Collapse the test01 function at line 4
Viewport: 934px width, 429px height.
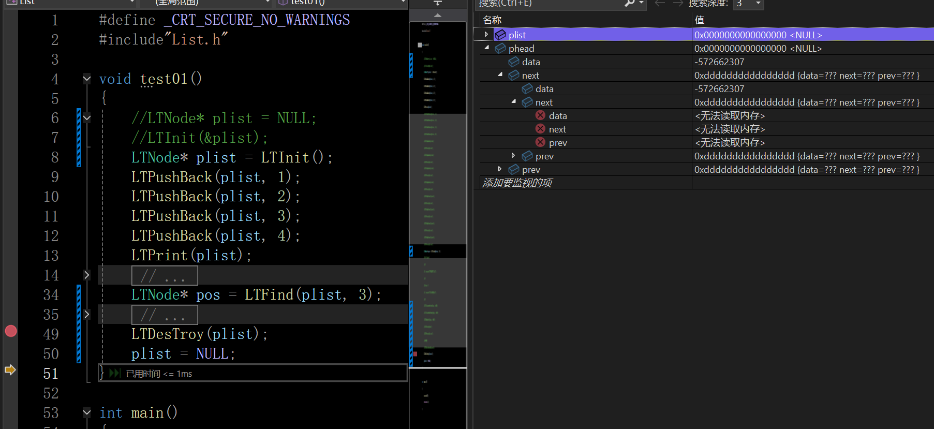tap(87, 79)
